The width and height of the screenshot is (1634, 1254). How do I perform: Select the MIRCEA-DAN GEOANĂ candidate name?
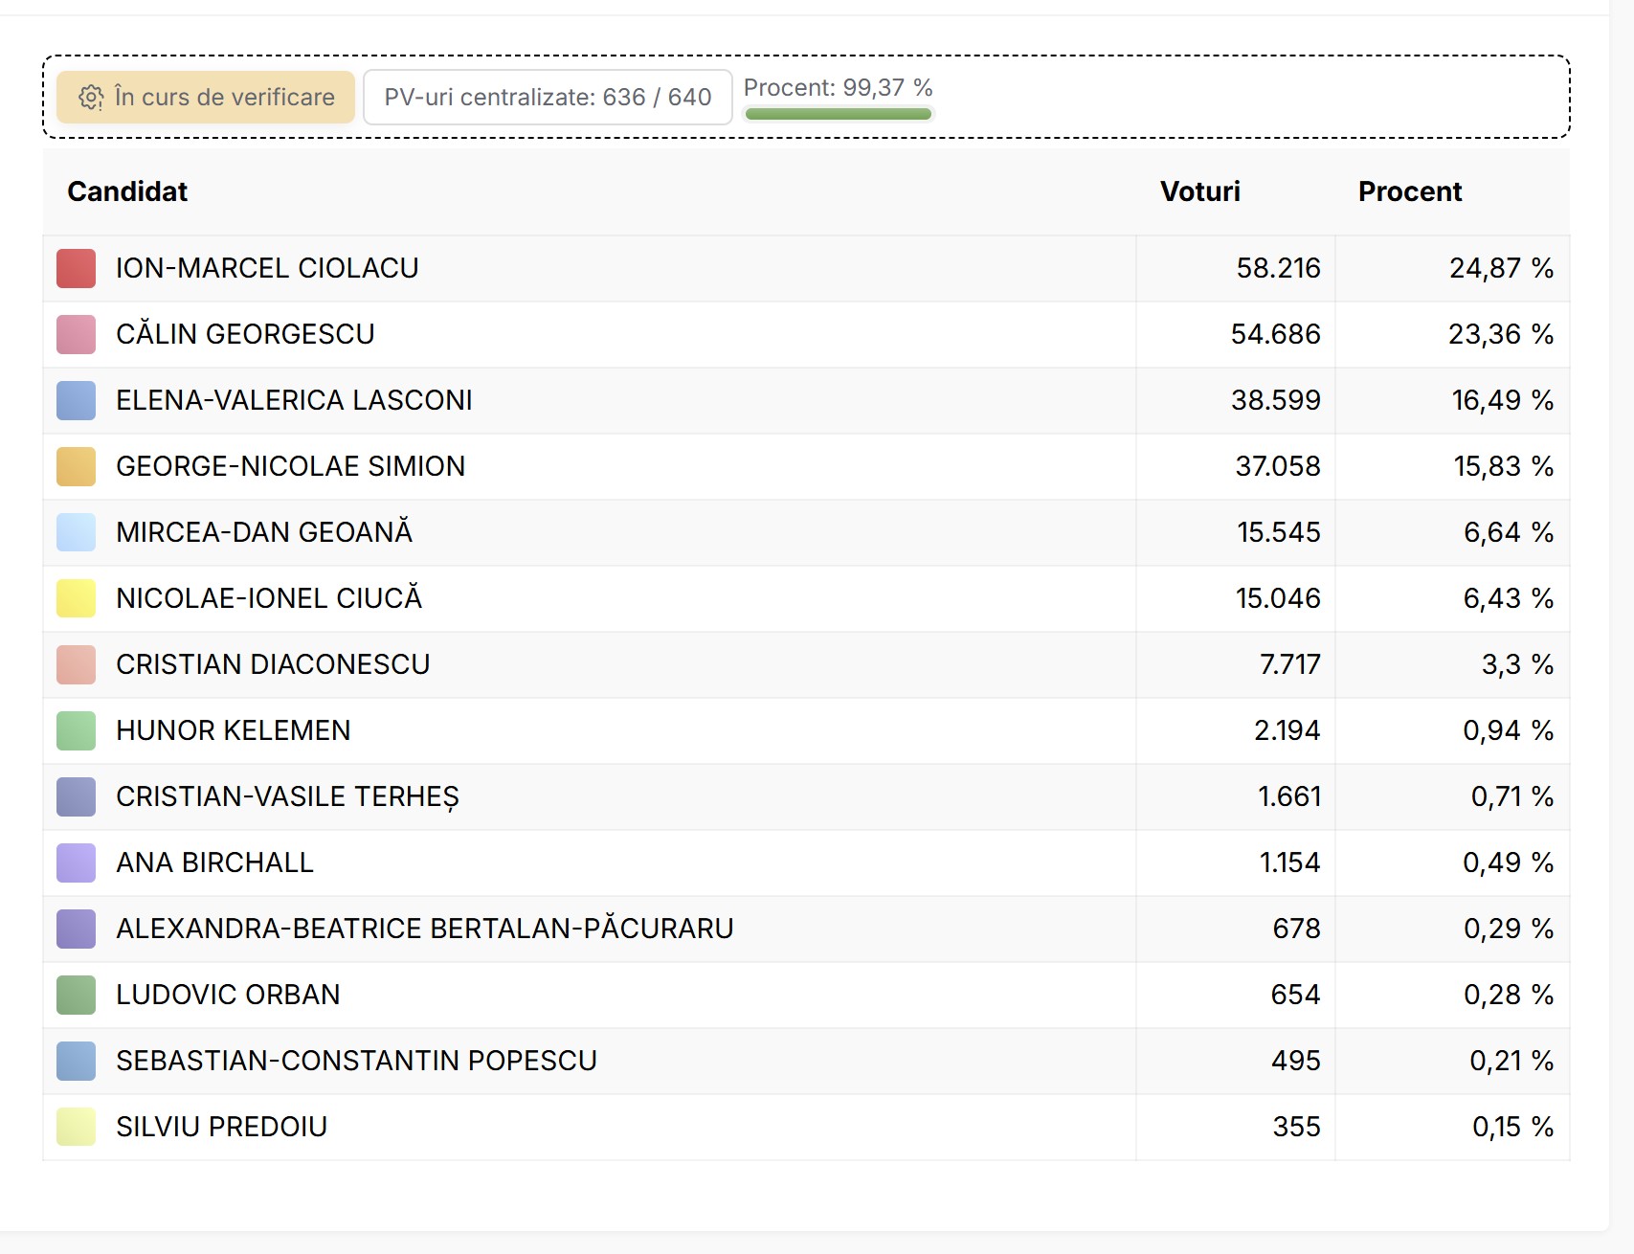264,532
